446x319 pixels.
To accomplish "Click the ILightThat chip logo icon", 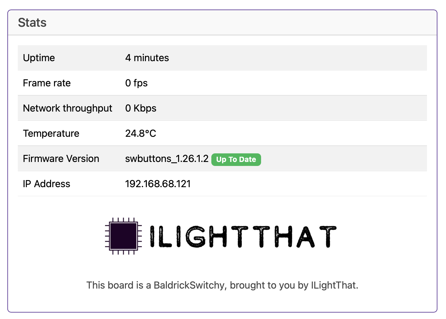I will pos(123,236).
